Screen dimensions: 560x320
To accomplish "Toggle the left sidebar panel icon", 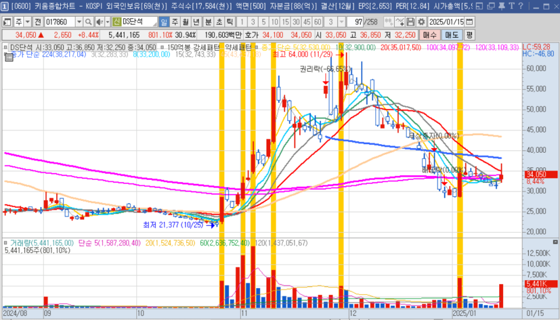I will click(7, 22).
